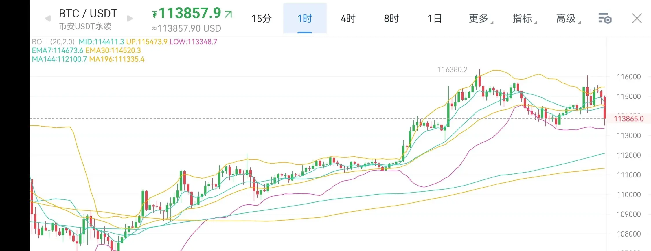The height and width of the screenshot is (251, 651).
Task: Open 高级 advanced dropdown
Action: pyautogui.click(x=568, y=19)
